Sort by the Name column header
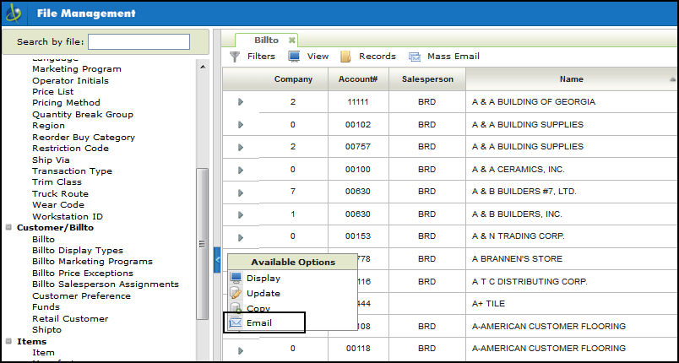This screenshot has height=363, width=679. point(571,79)
